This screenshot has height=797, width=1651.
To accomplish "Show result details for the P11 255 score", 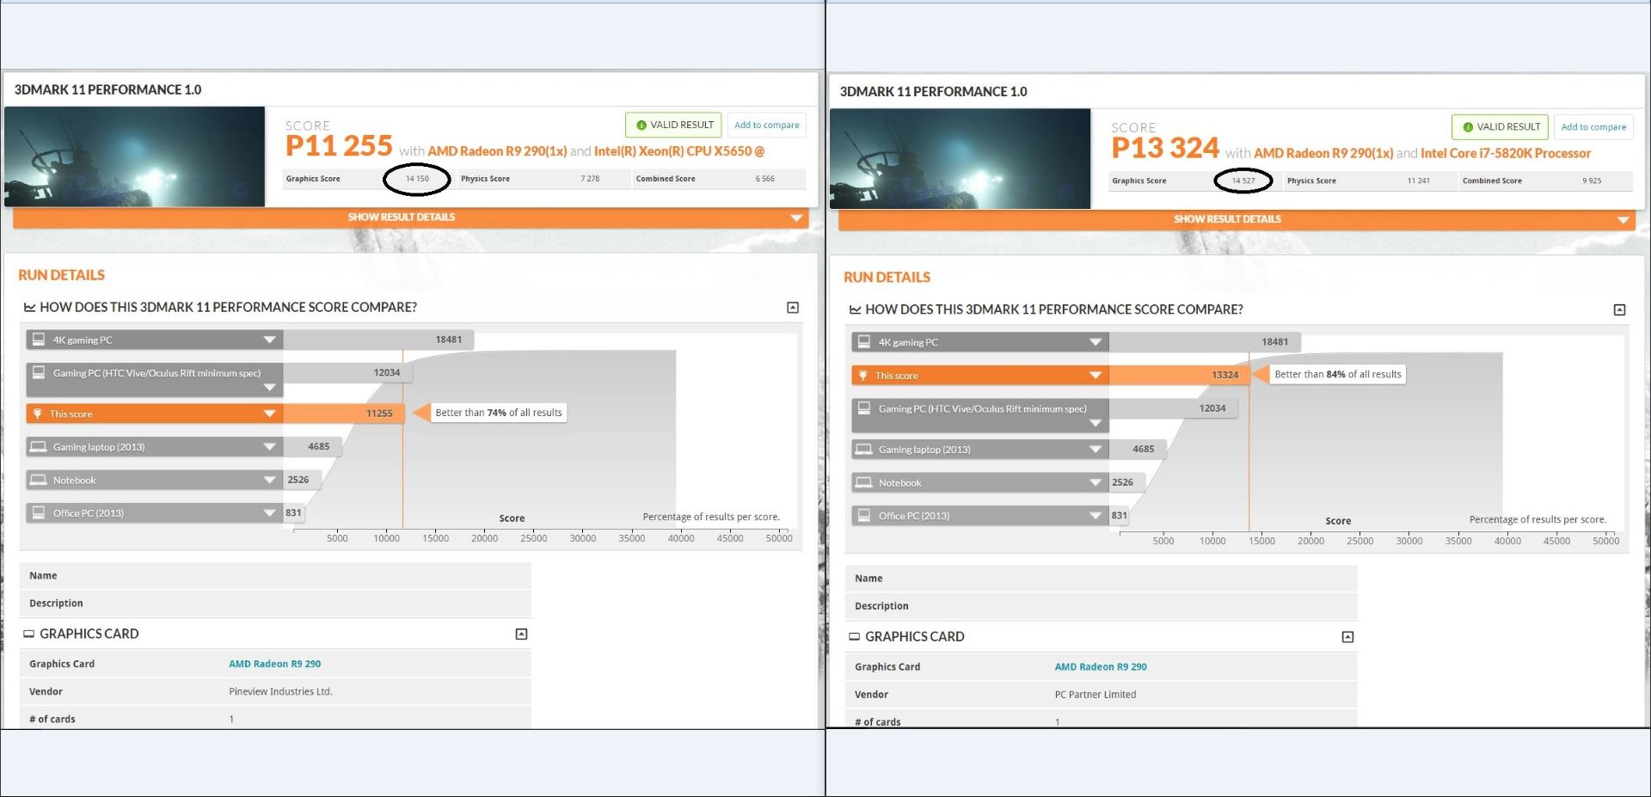I will (410, 218).
